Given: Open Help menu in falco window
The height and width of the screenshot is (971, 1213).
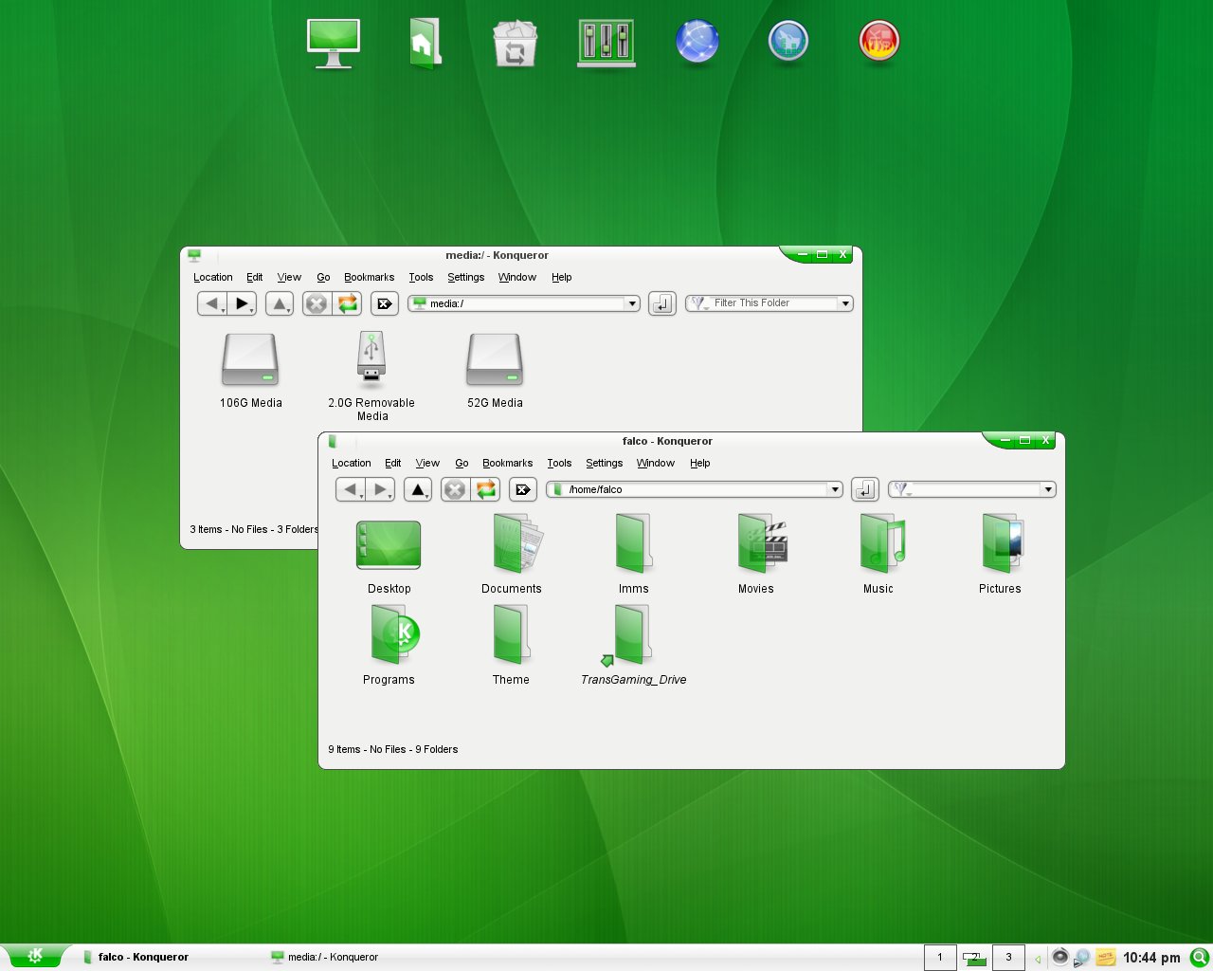Looking at the screenshot, I should (x=699, y=463).
